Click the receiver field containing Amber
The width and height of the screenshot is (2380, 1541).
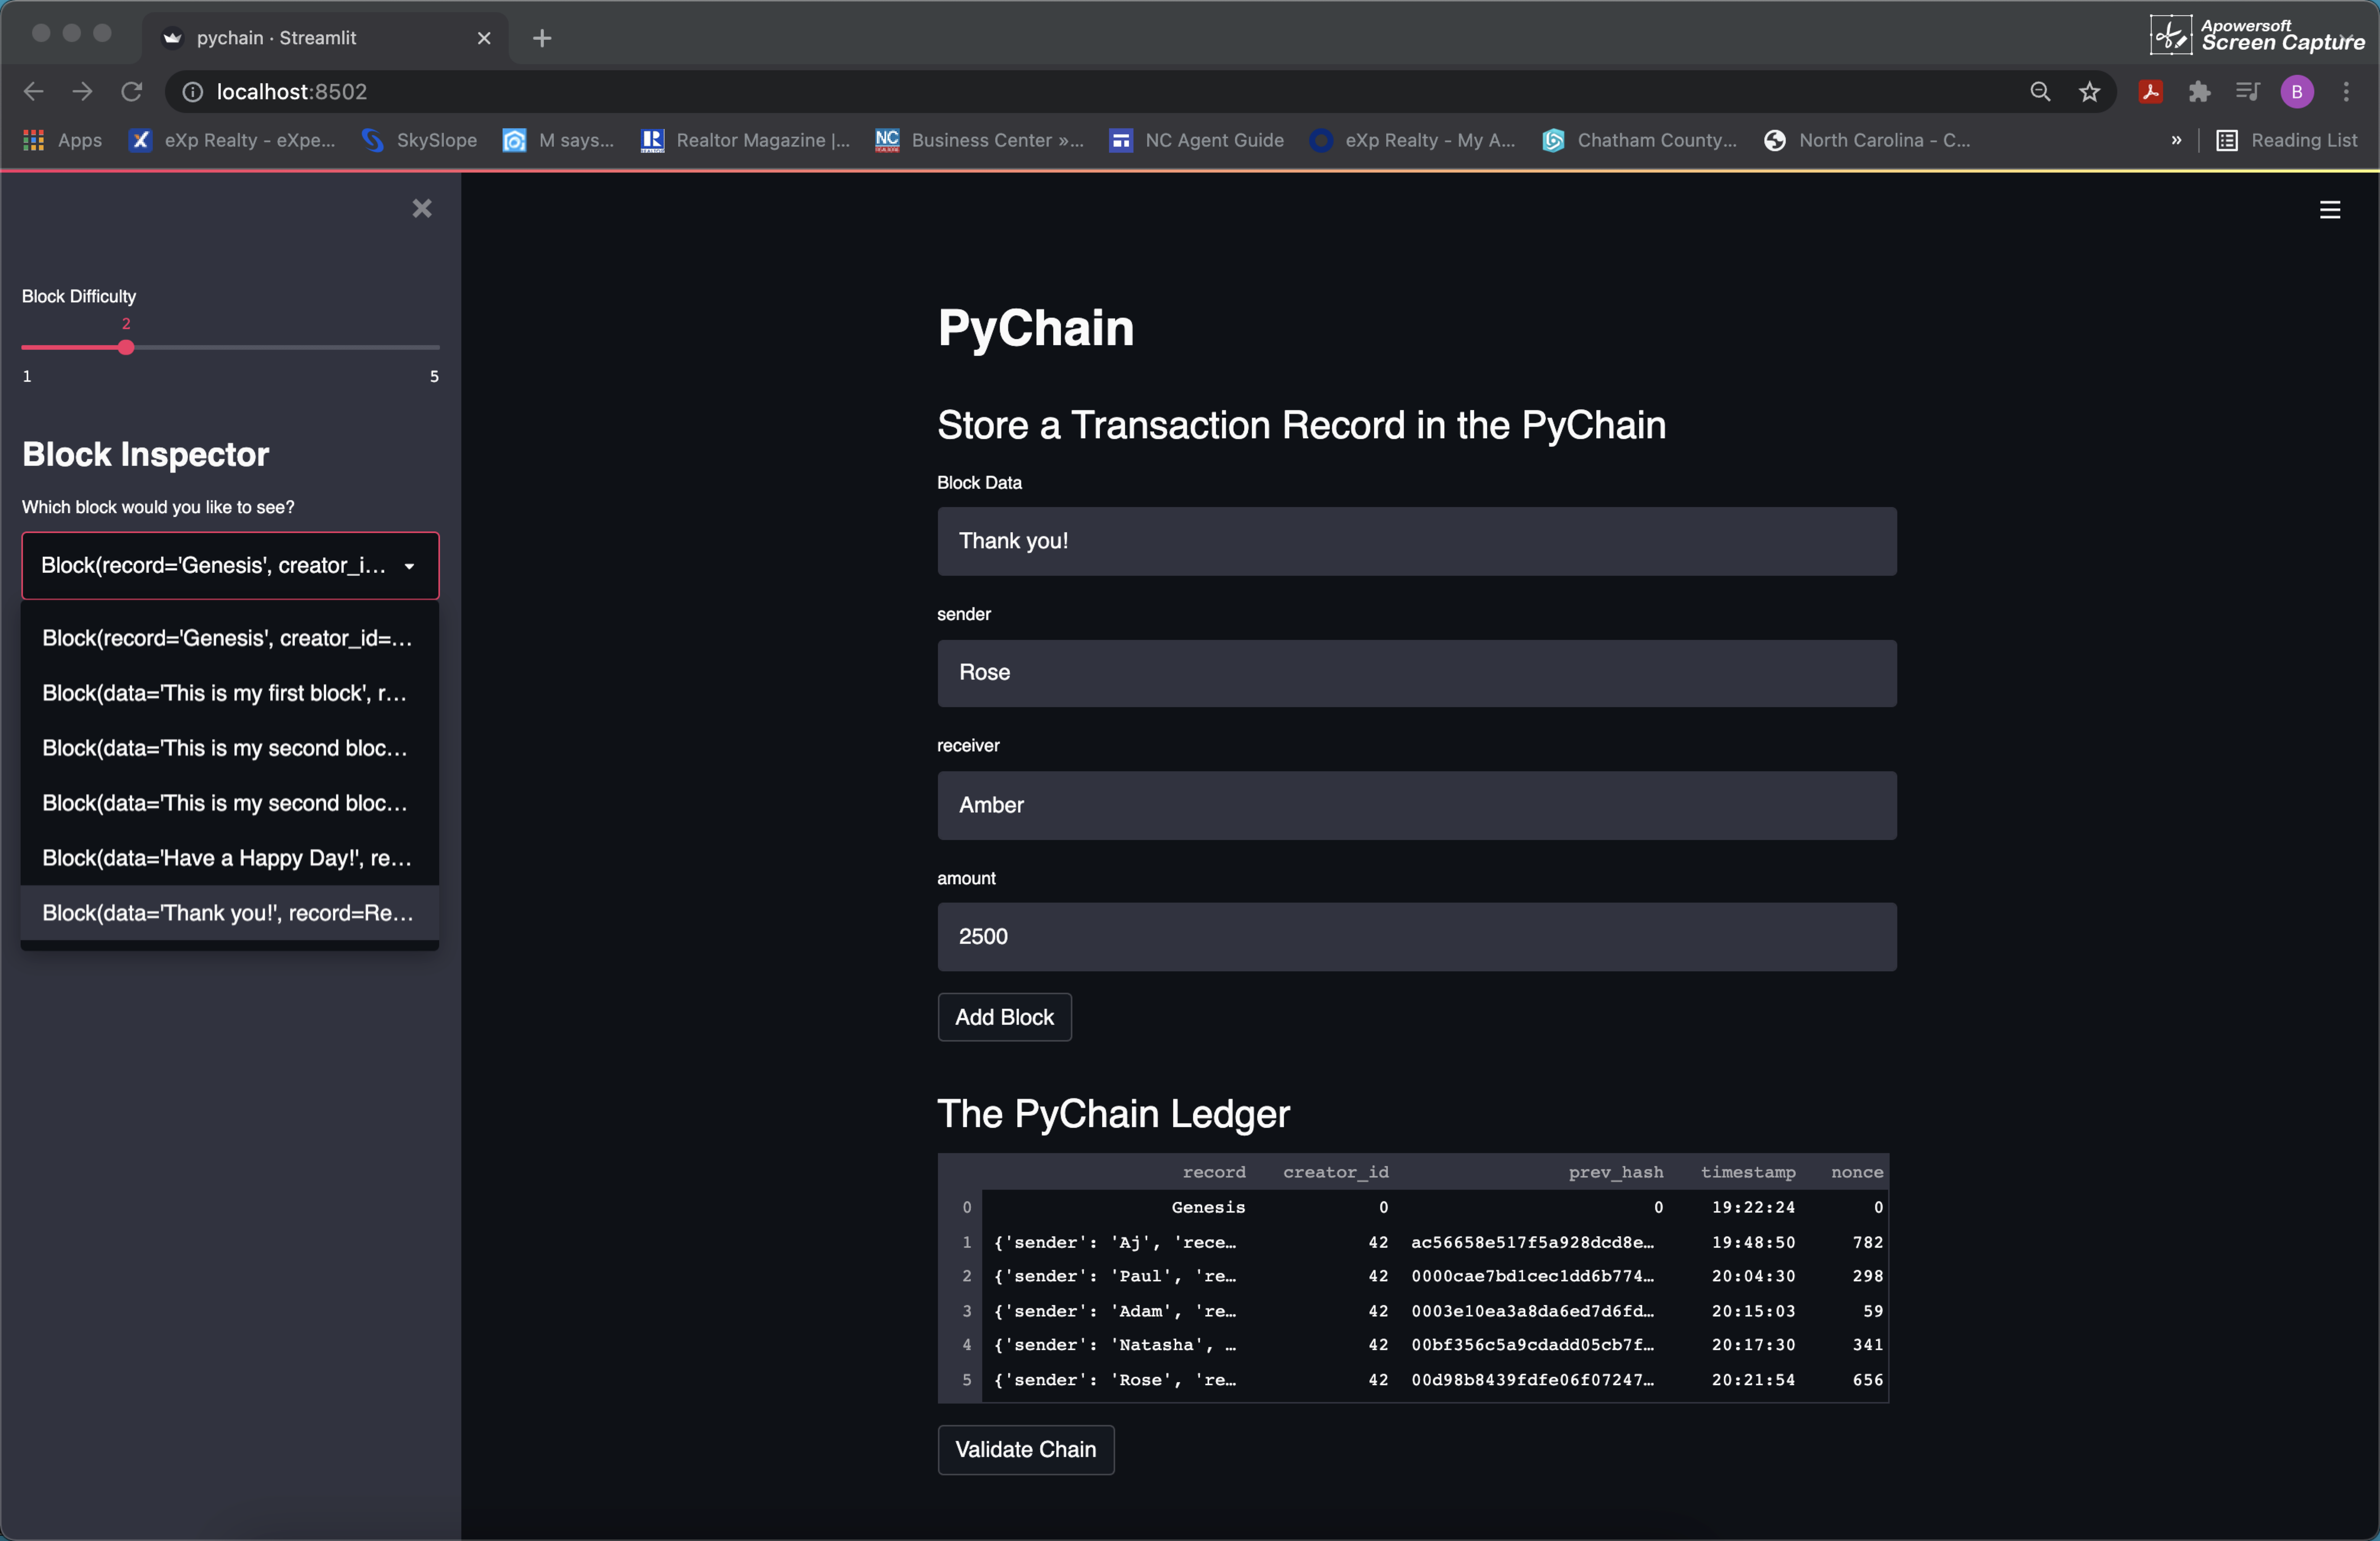coord(1416,805)
